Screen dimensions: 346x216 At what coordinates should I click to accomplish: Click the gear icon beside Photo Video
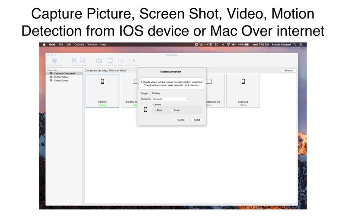tap(51, 77)
